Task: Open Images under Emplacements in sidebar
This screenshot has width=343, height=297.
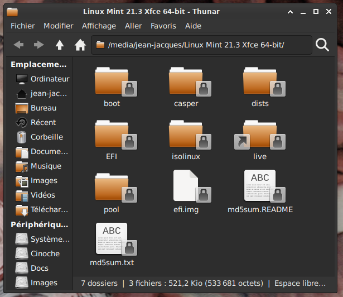Action: (x=36, y=180)
